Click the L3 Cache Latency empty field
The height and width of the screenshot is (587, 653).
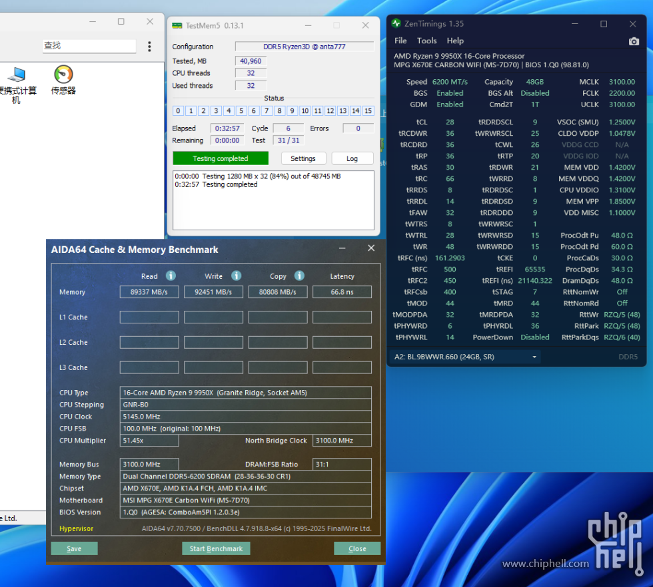coord(342,367)
